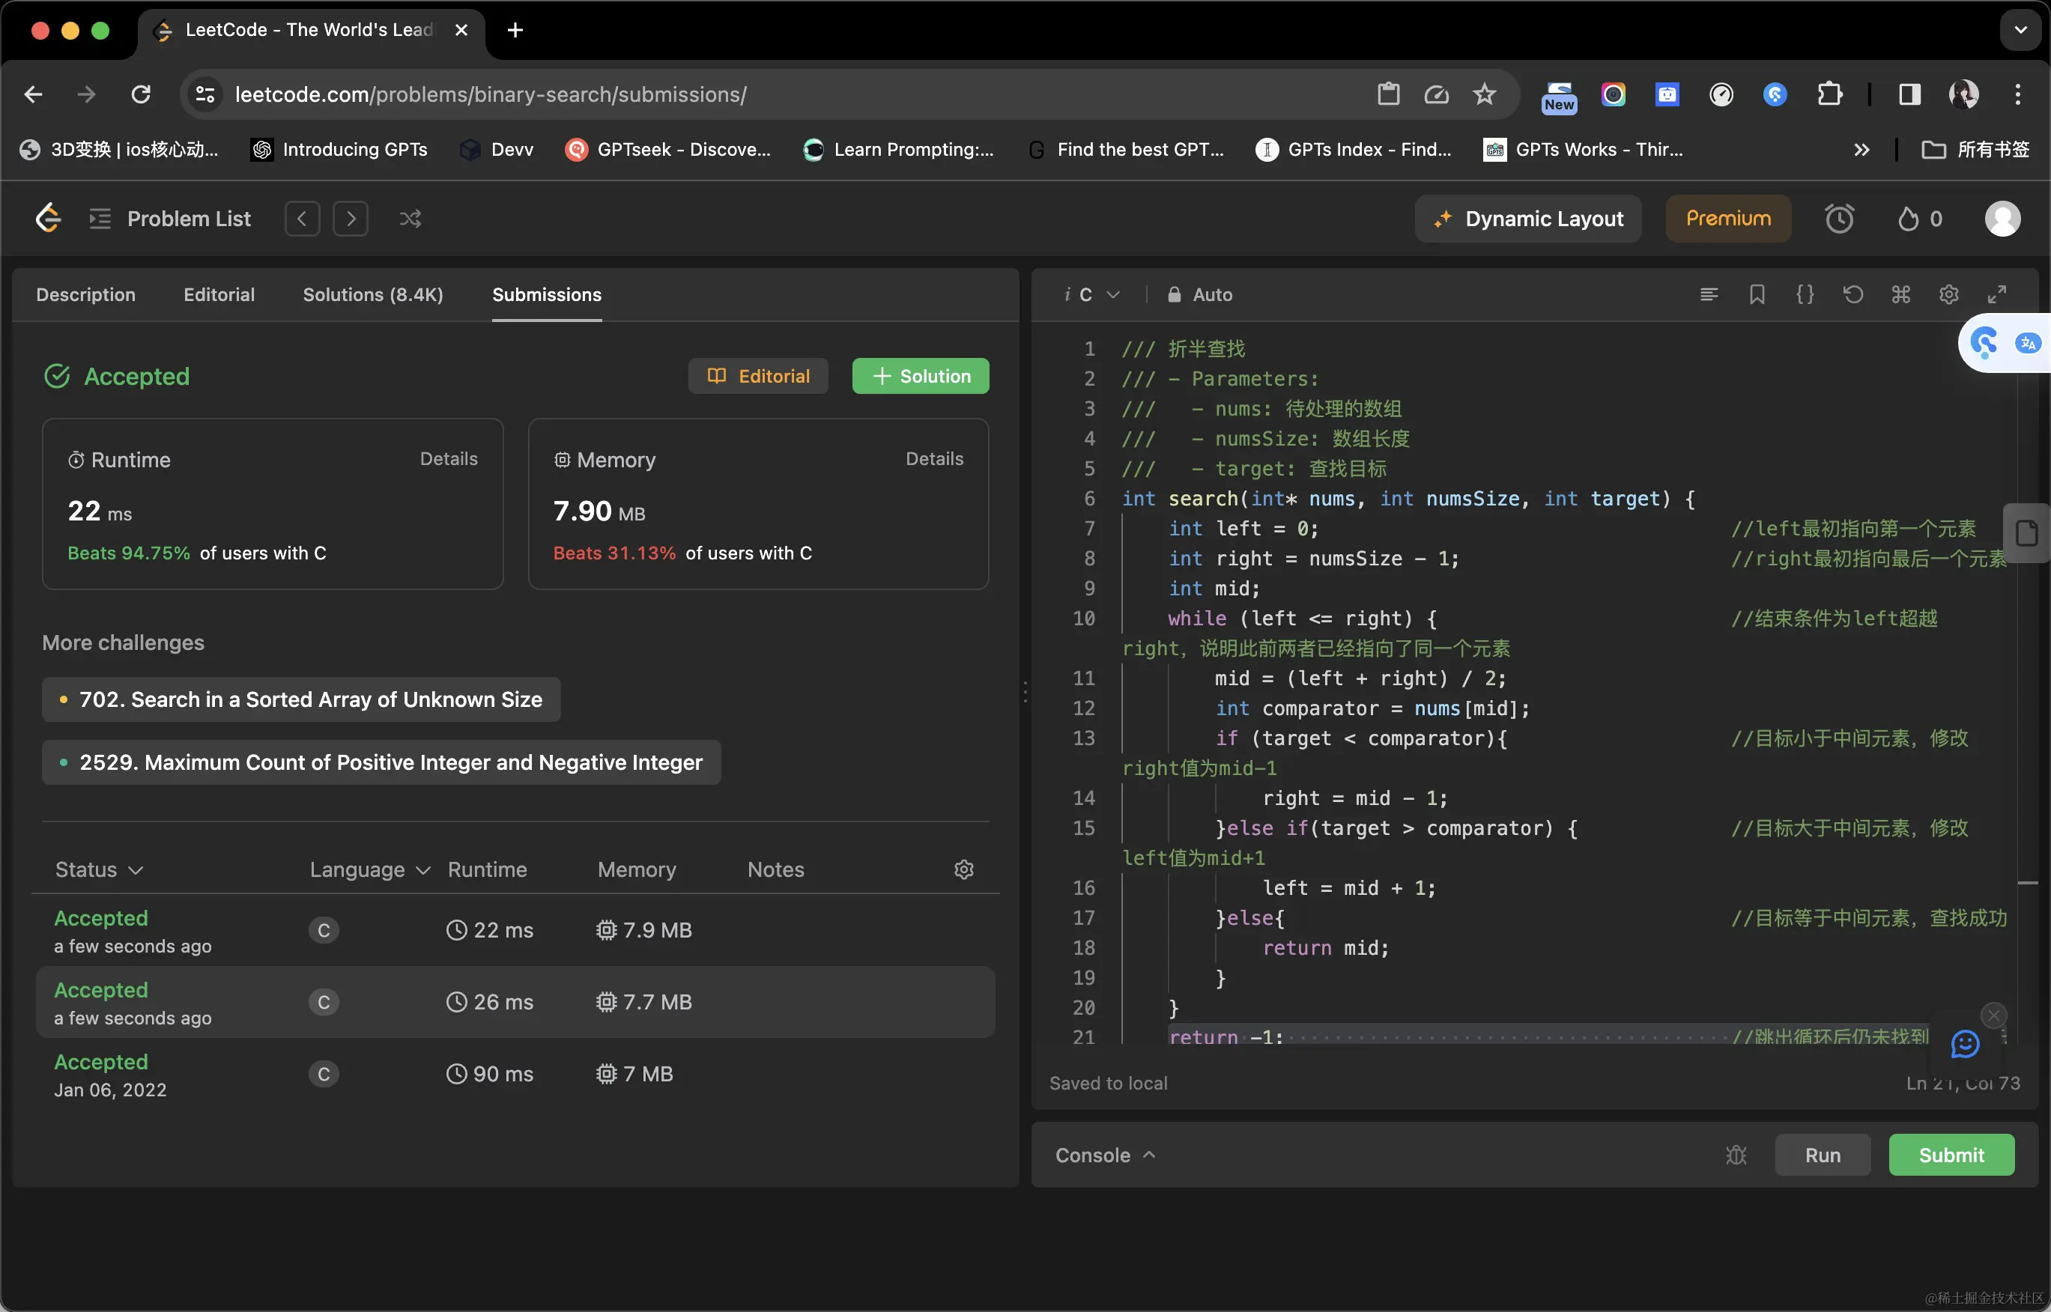
Task: Expand the editor to fullscreen
Action: coord(1996,295)
